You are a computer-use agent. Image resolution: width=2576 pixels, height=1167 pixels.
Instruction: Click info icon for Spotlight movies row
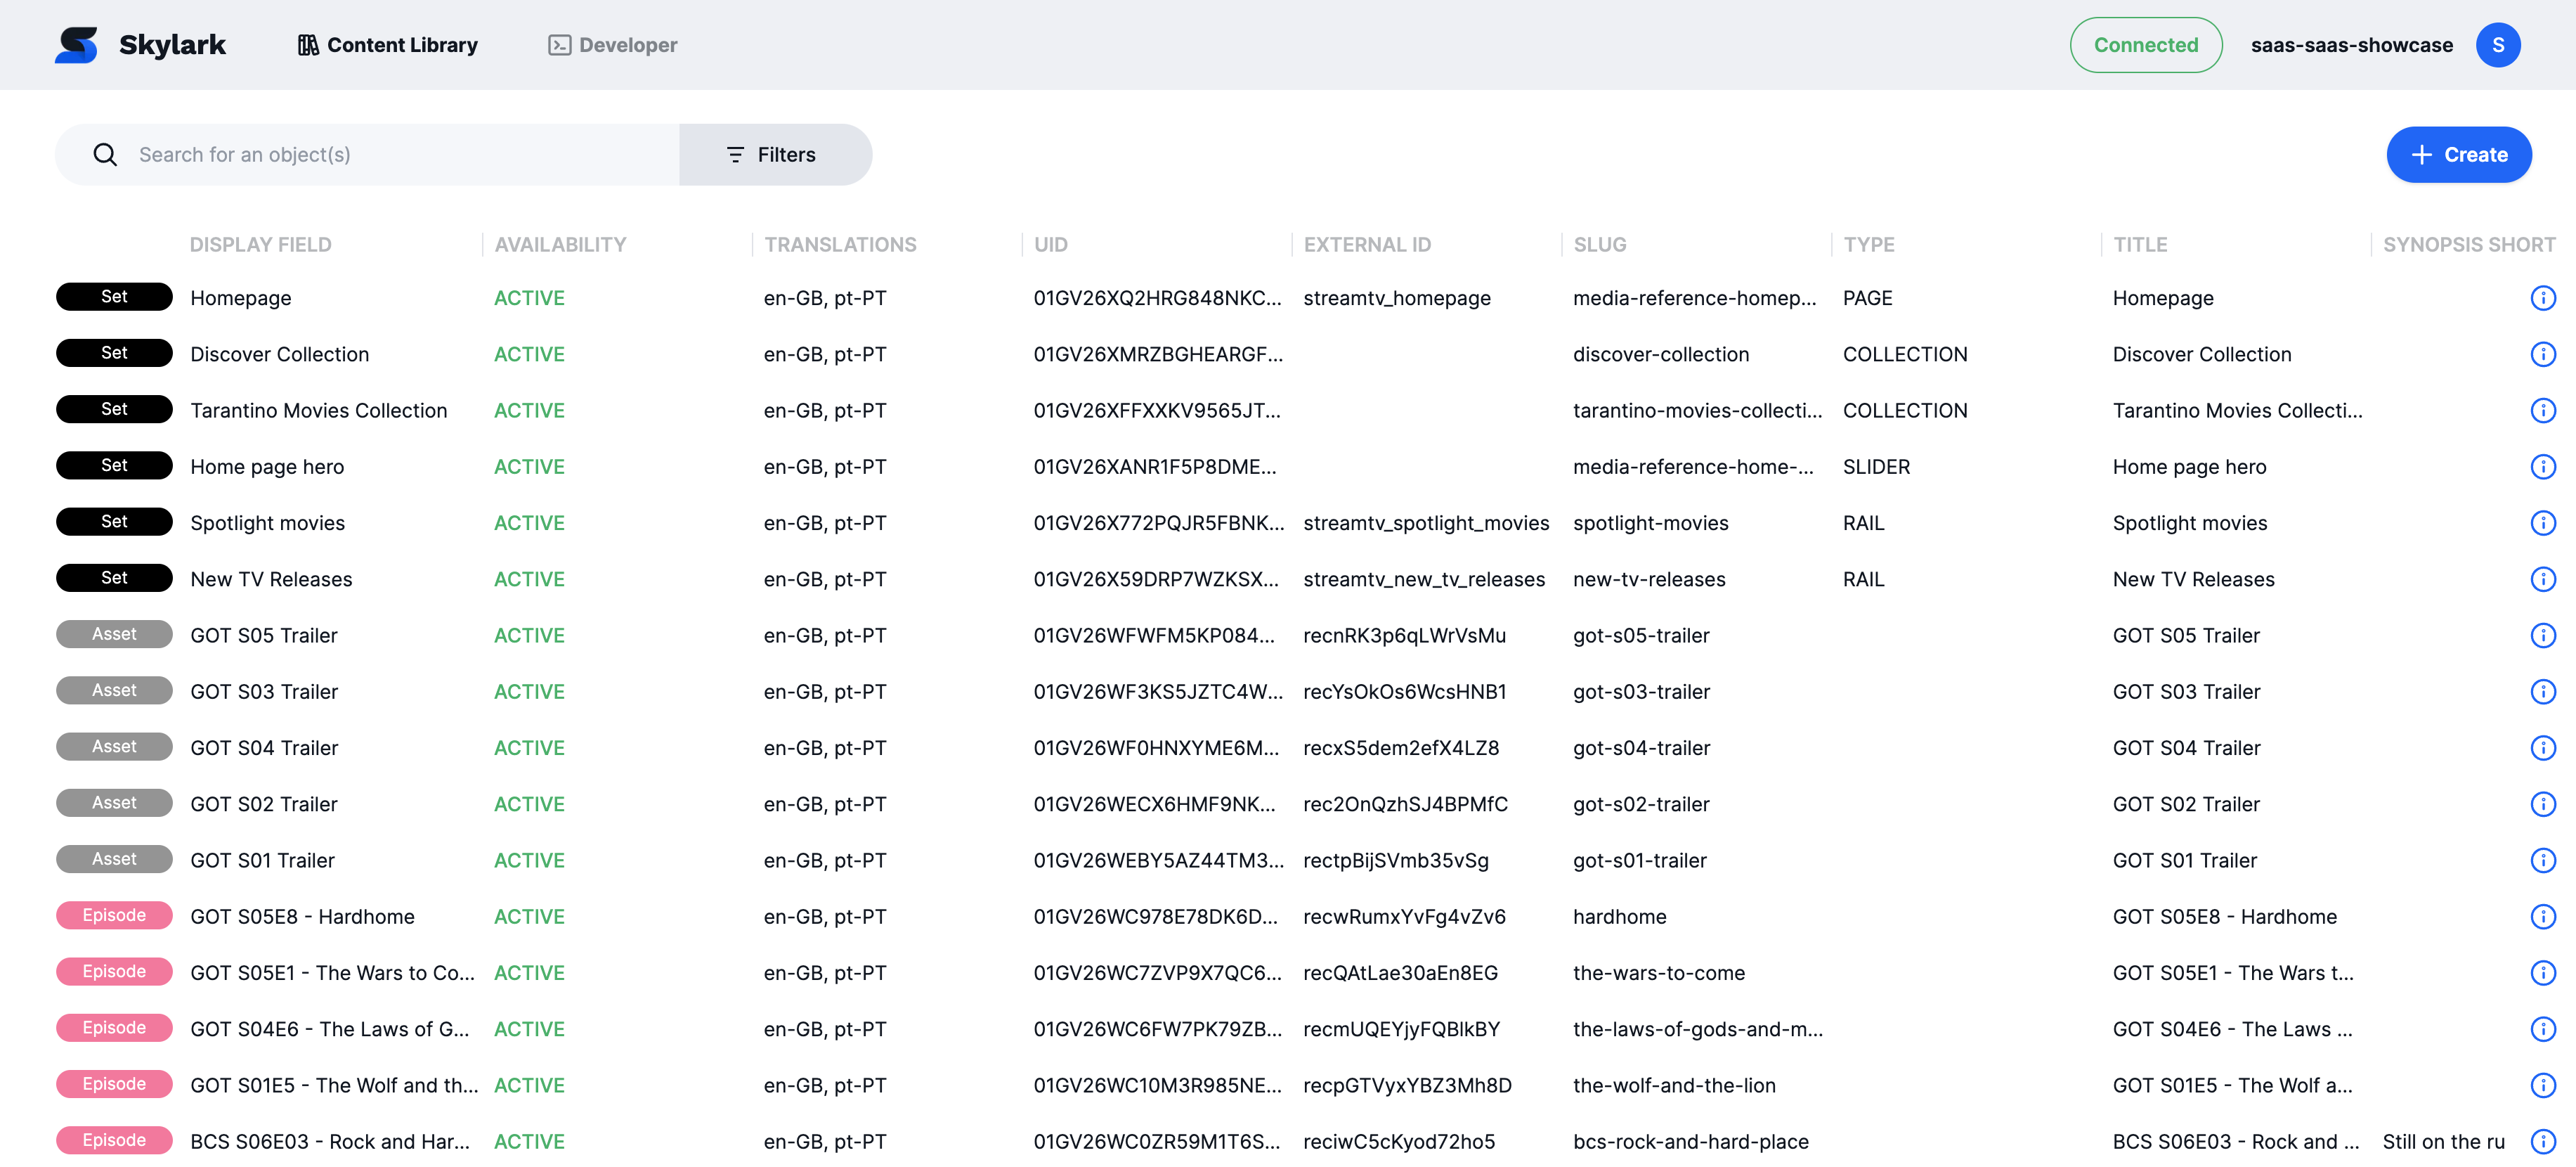point(2542,524)
